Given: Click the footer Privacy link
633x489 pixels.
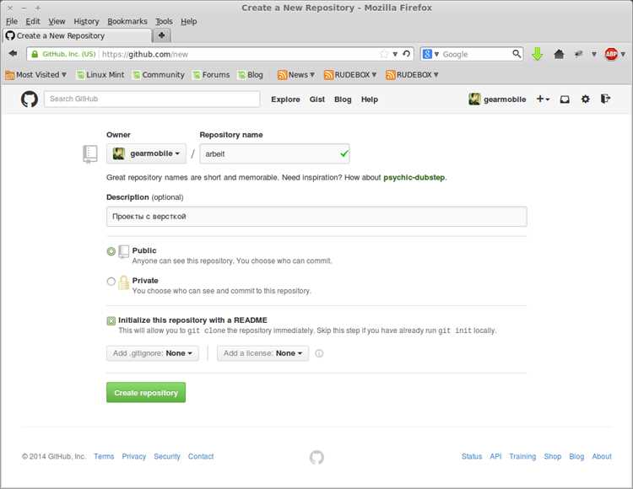Looking at the screenshot, I should [134, 456].
